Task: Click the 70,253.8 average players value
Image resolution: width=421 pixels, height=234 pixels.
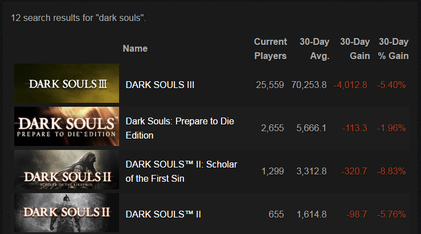Action: 309,85
